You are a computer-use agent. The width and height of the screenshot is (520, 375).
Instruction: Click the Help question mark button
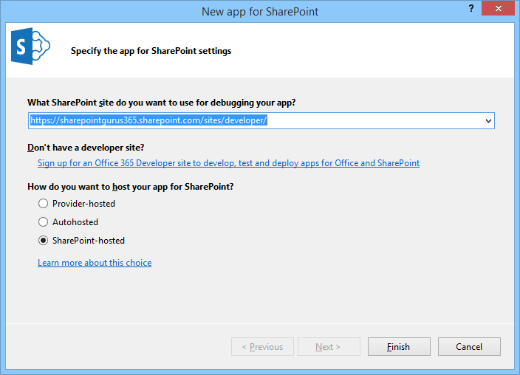tap(471, 7)
